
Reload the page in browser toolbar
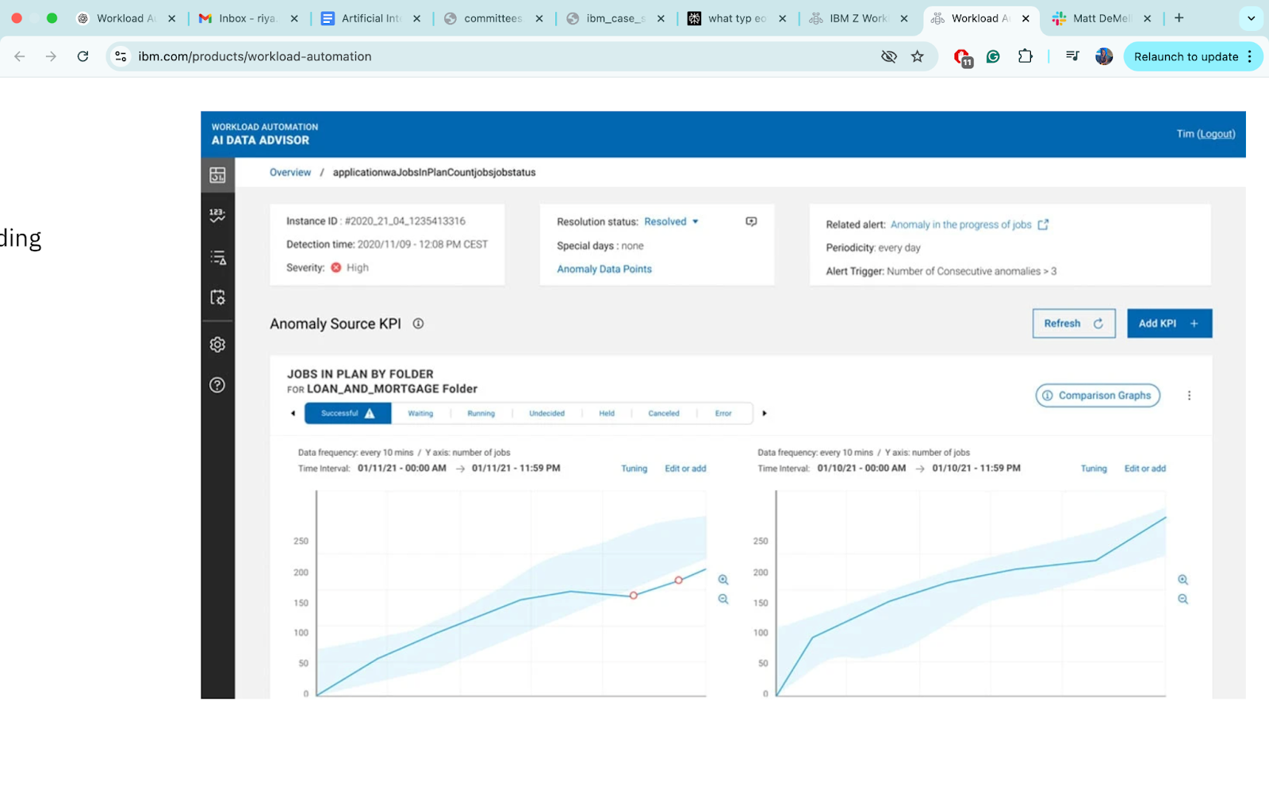(82, 56)
